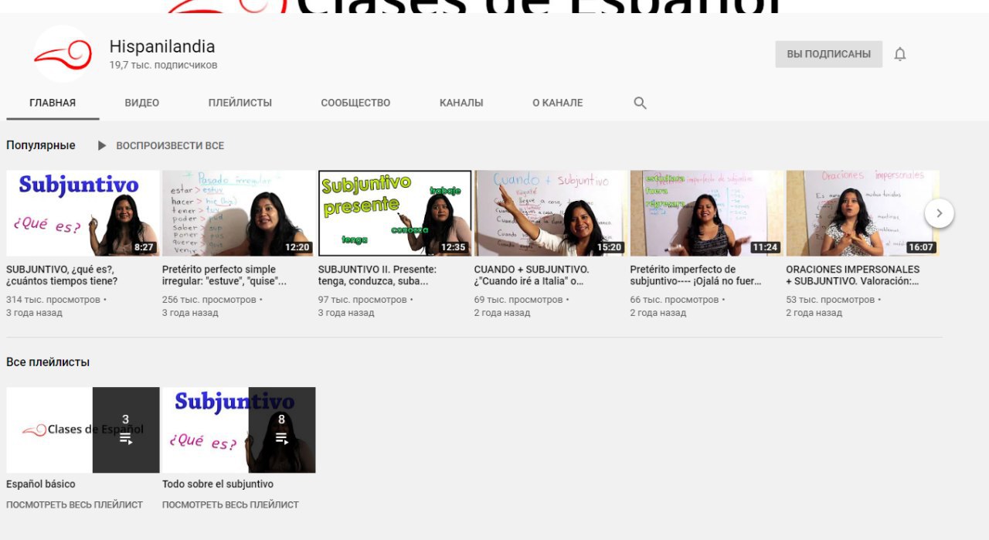Open the Cuando + Subjuntivo video thumbnail
The image size is (989, 540).
pyautogui.click(x=551, y=213)
